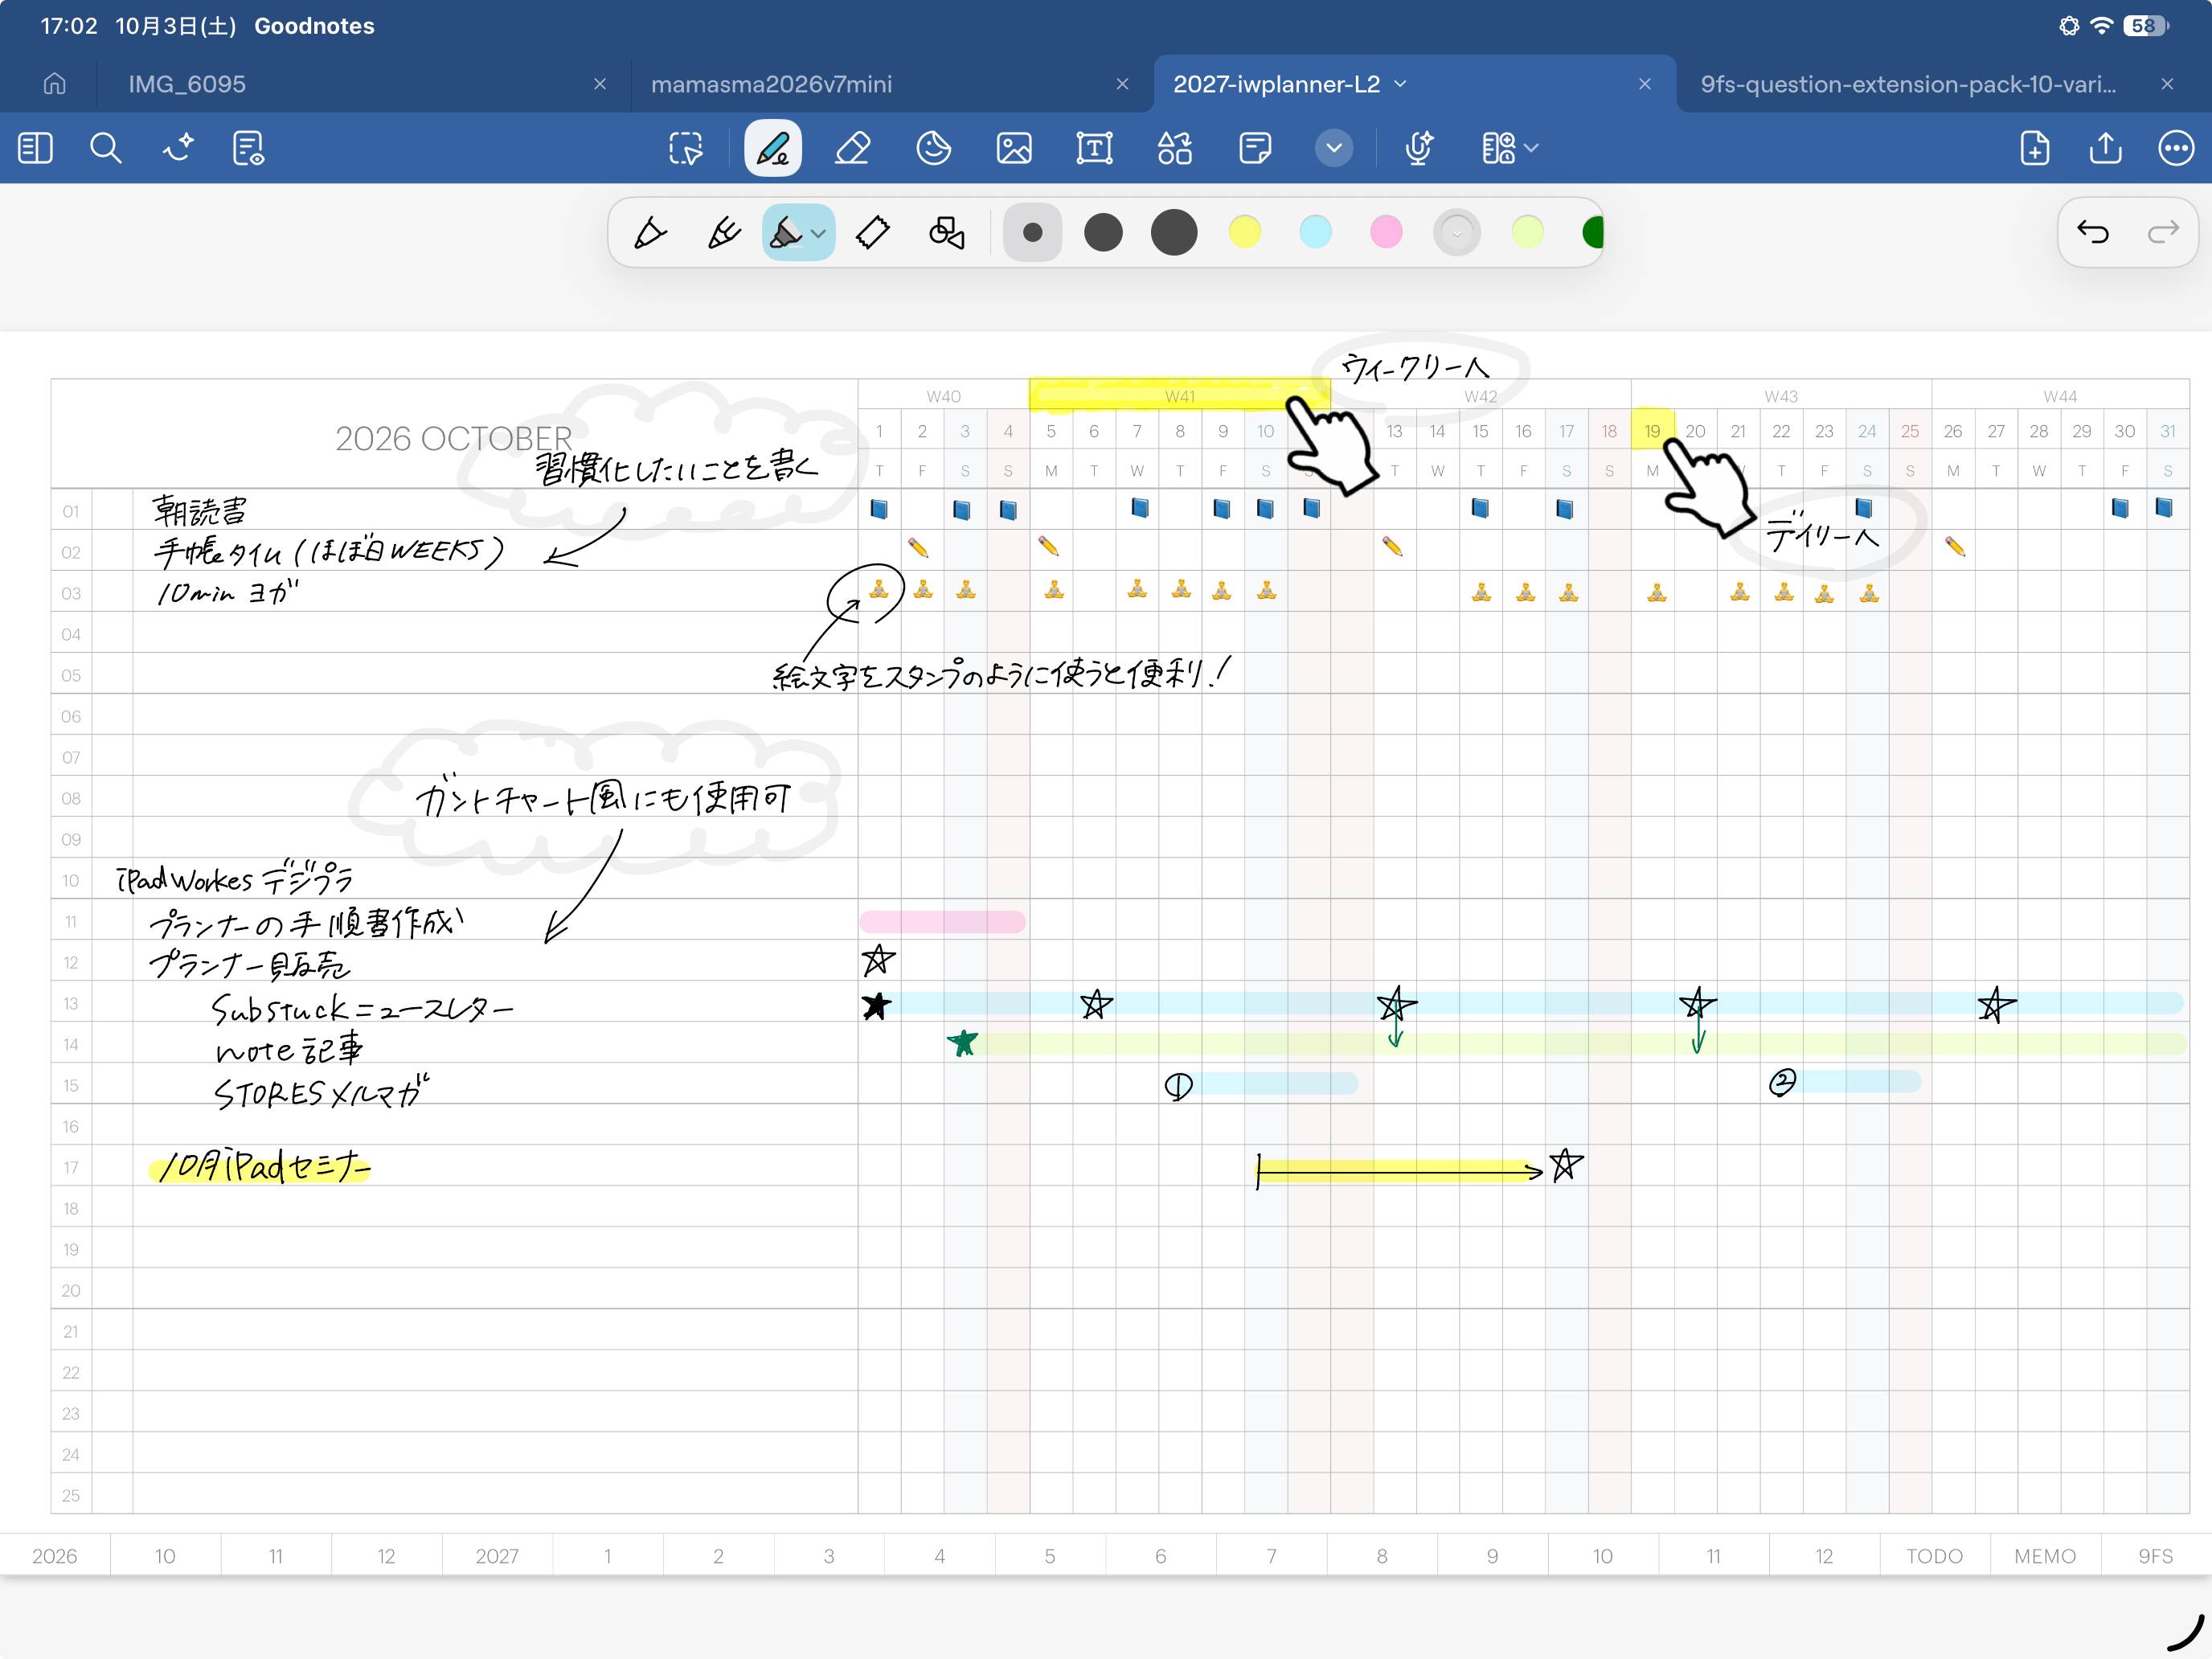
Task: Tap the curled page corner
Action: [2186, 1632]
